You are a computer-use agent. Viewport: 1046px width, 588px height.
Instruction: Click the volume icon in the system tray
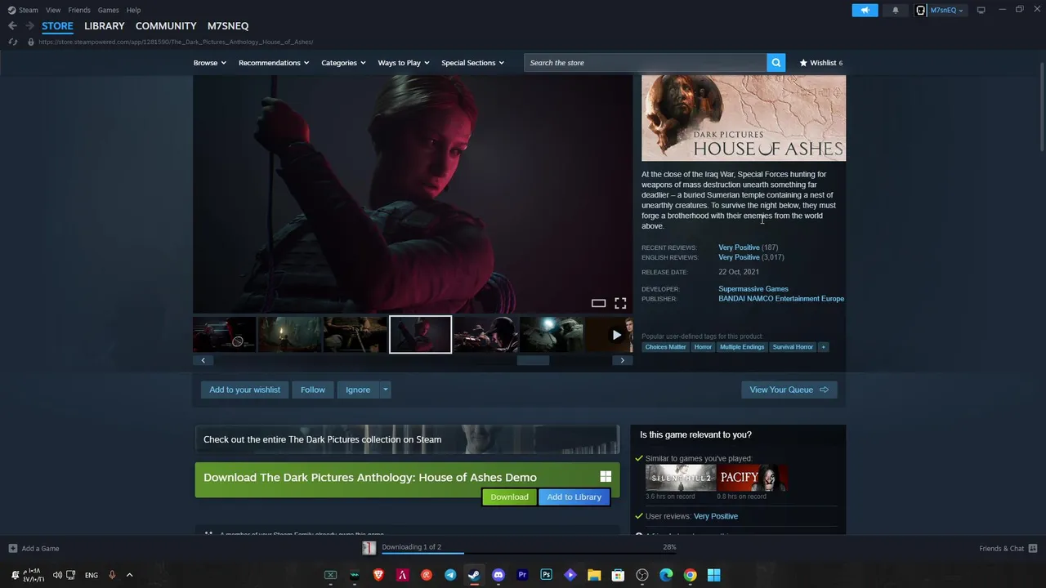pyautogui.click(x=57, y=575)
